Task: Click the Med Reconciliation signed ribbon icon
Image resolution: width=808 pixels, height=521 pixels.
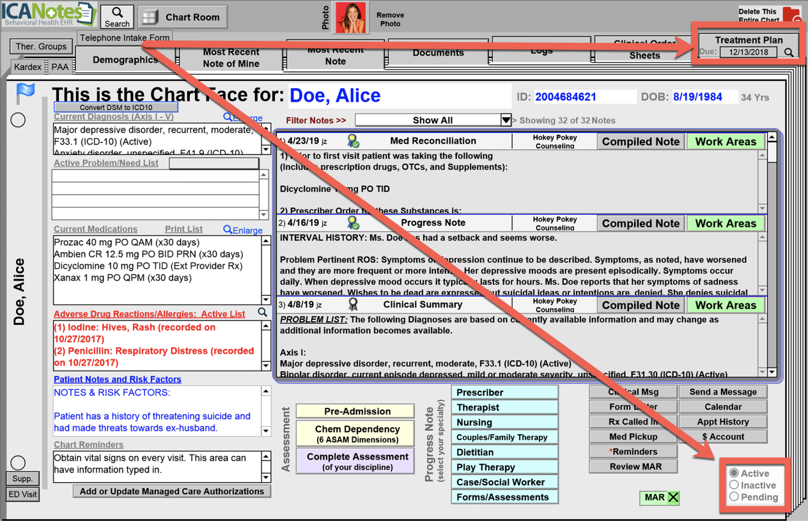Action: click(353, 141)
